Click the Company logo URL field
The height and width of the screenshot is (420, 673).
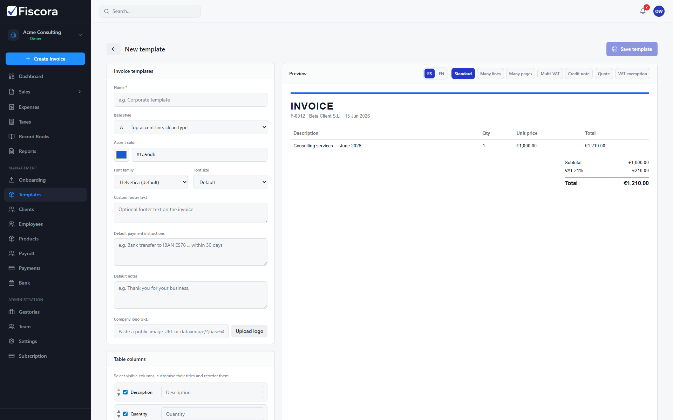[x=171, y=331]
